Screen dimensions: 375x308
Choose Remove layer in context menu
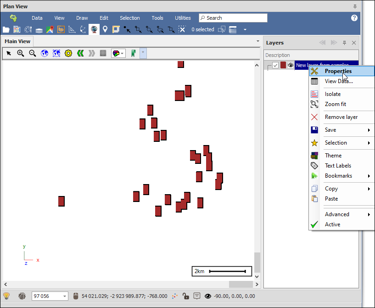point(341,117)
